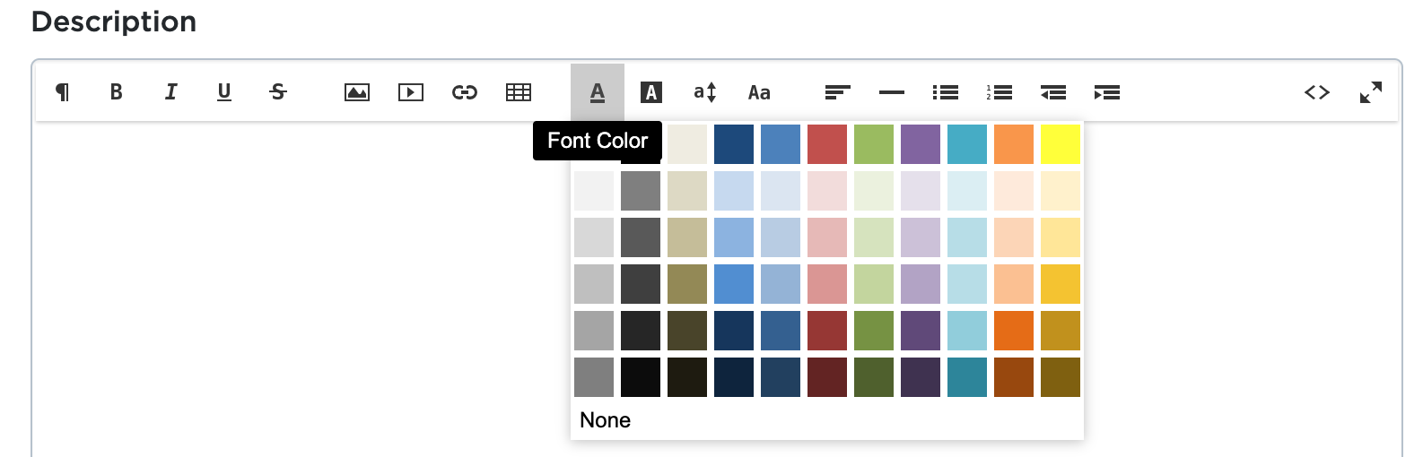The height and width of the screenshot is (457, 1423).
Task: Insert a horizontal line
Action: [x=892, y=92]
